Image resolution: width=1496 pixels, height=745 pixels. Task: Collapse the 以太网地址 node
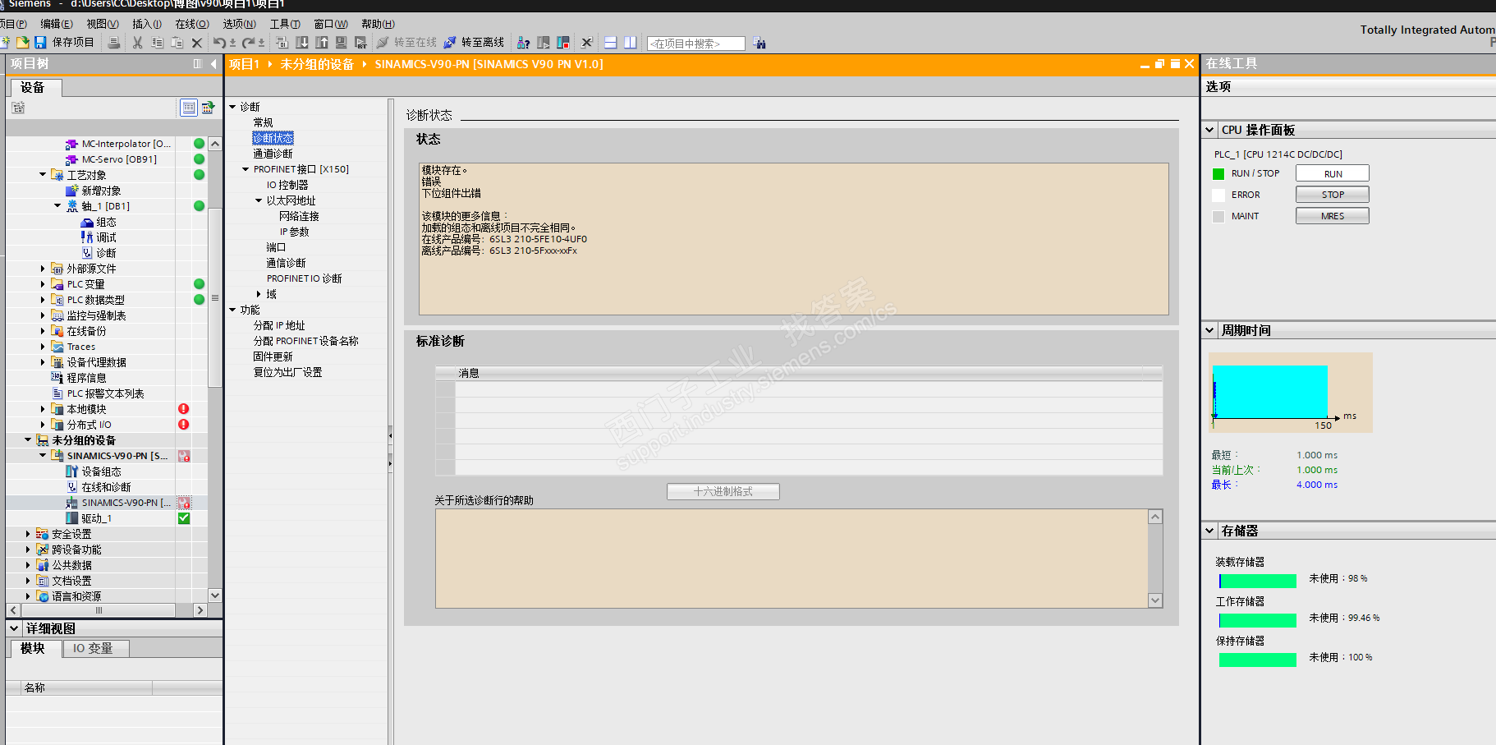(259, 200)
